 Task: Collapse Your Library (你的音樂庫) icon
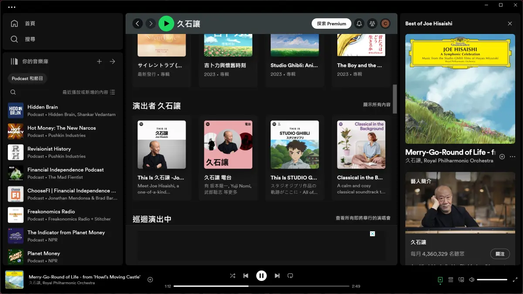[14, 61]
